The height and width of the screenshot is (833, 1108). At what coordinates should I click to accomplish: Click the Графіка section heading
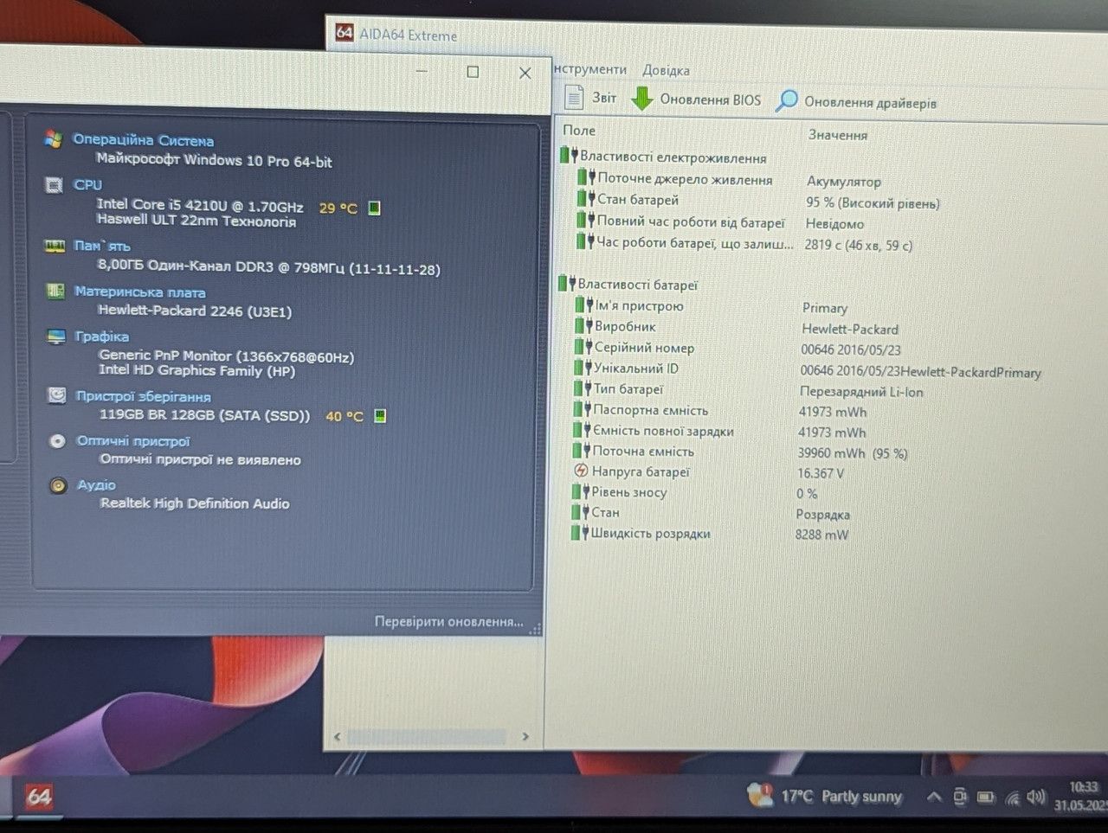pos(102,336)
